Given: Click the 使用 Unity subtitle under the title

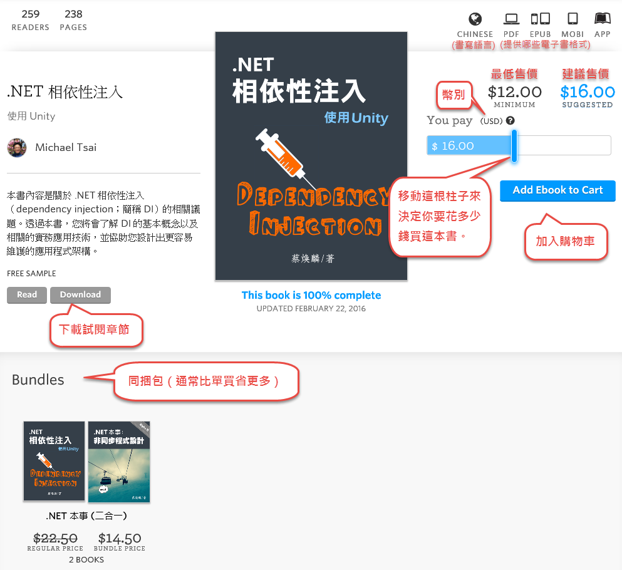Looking at the screenshot, I should click(x=31, y=117).
